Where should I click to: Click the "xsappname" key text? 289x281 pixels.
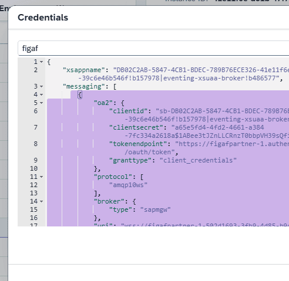point(84,70)
